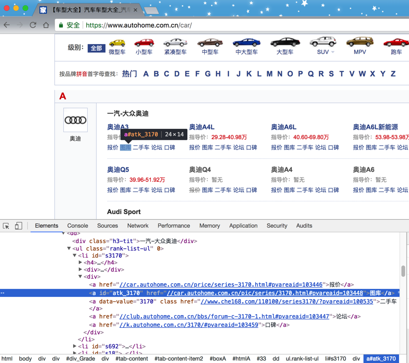This screenshot has width=409, height=363.
Task: Select the red 小型车 car icon
Action: [144, 43]
